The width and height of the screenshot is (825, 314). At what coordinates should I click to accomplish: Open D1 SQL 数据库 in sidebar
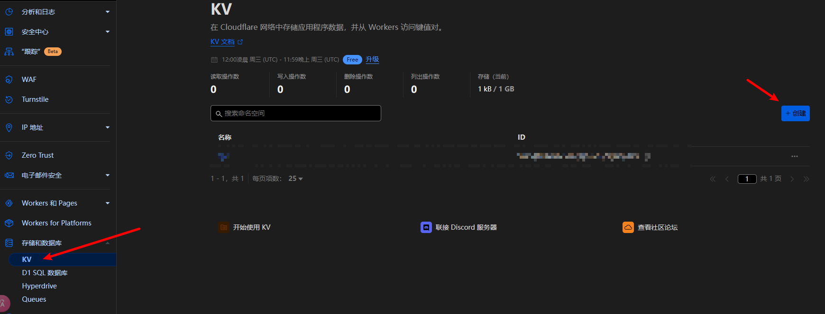tap(45, 273)
